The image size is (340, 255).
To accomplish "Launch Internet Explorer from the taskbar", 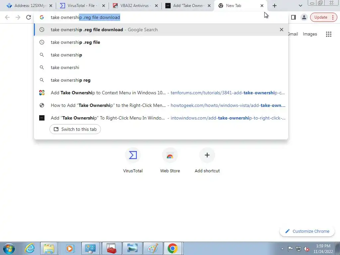I will coord(30,248).
